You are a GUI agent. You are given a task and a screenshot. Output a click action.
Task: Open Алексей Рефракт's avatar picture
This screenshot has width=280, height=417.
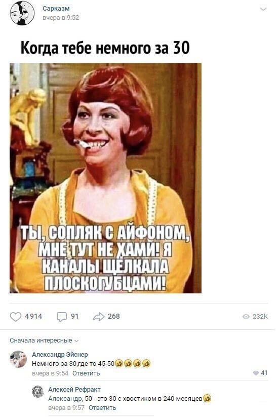click(x=38, y=392)
